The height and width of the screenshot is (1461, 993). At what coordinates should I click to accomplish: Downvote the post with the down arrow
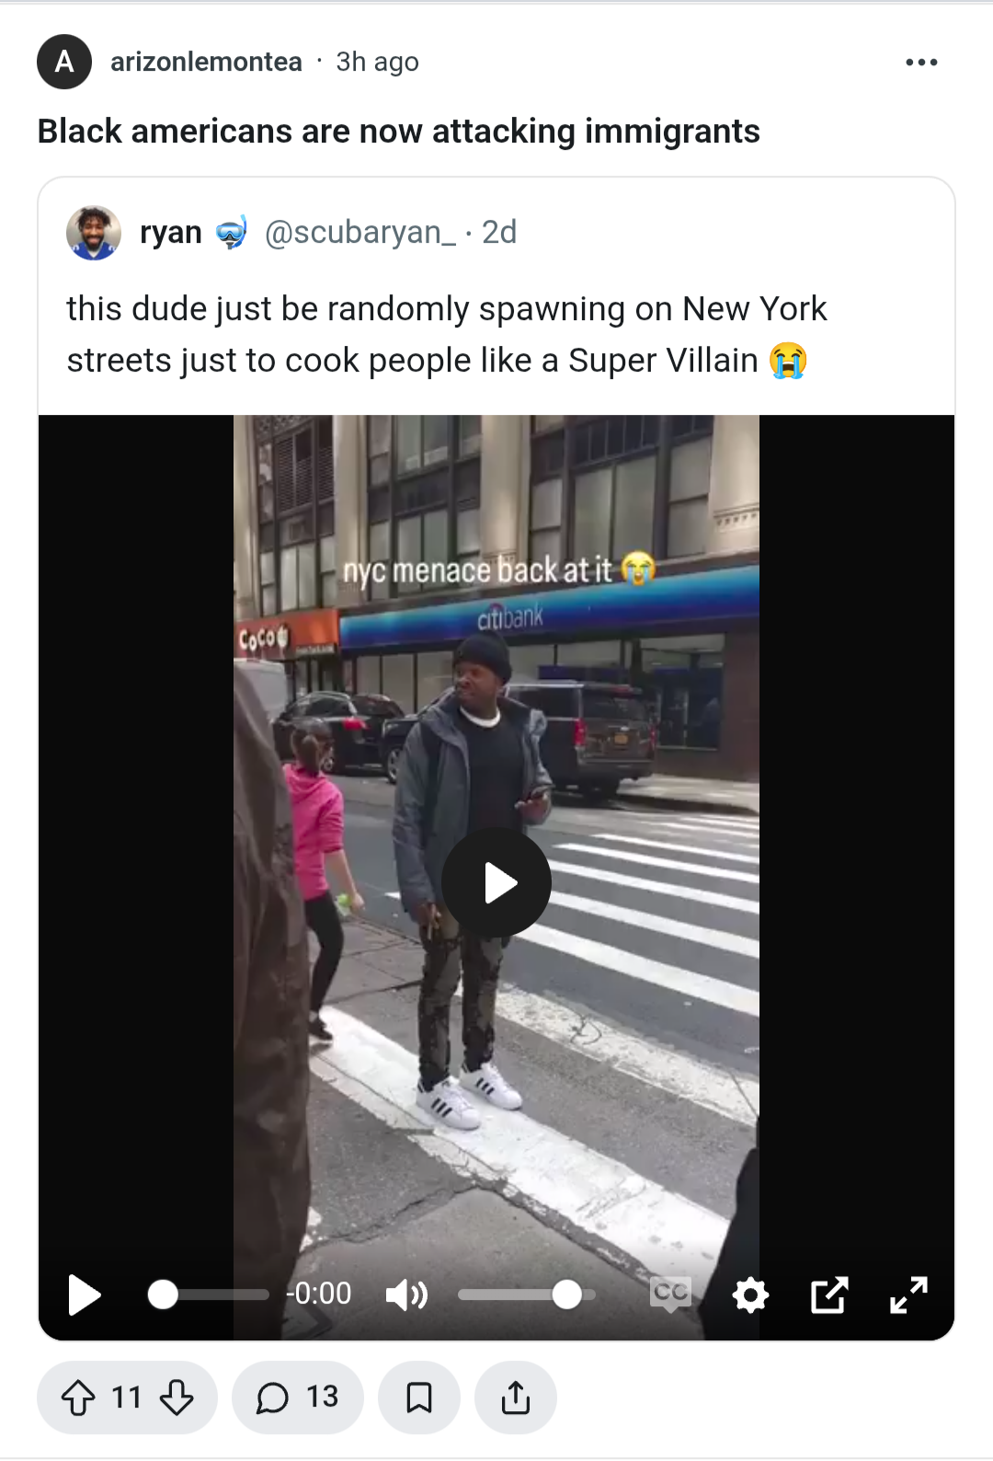[177, 1398]
